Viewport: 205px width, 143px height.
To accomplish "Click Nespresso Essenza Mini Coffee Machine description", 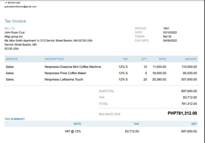I will coord(73,67).
